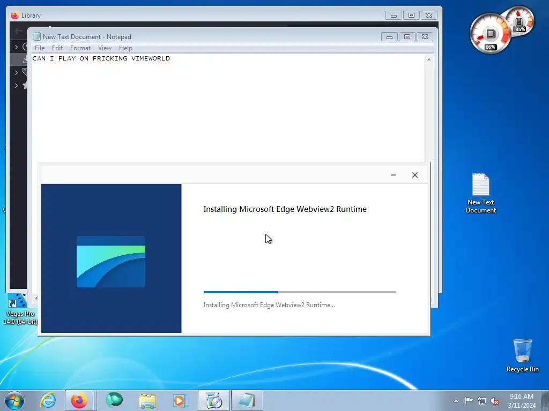549x411 pixels.
Task: Open the Edit menu in Notepad
Action: coord(57,48)
